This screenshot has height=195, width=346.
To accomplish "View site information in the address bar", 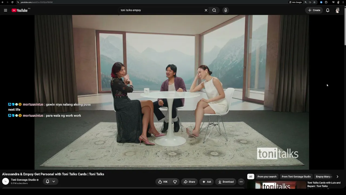I will tap(18, 2).
